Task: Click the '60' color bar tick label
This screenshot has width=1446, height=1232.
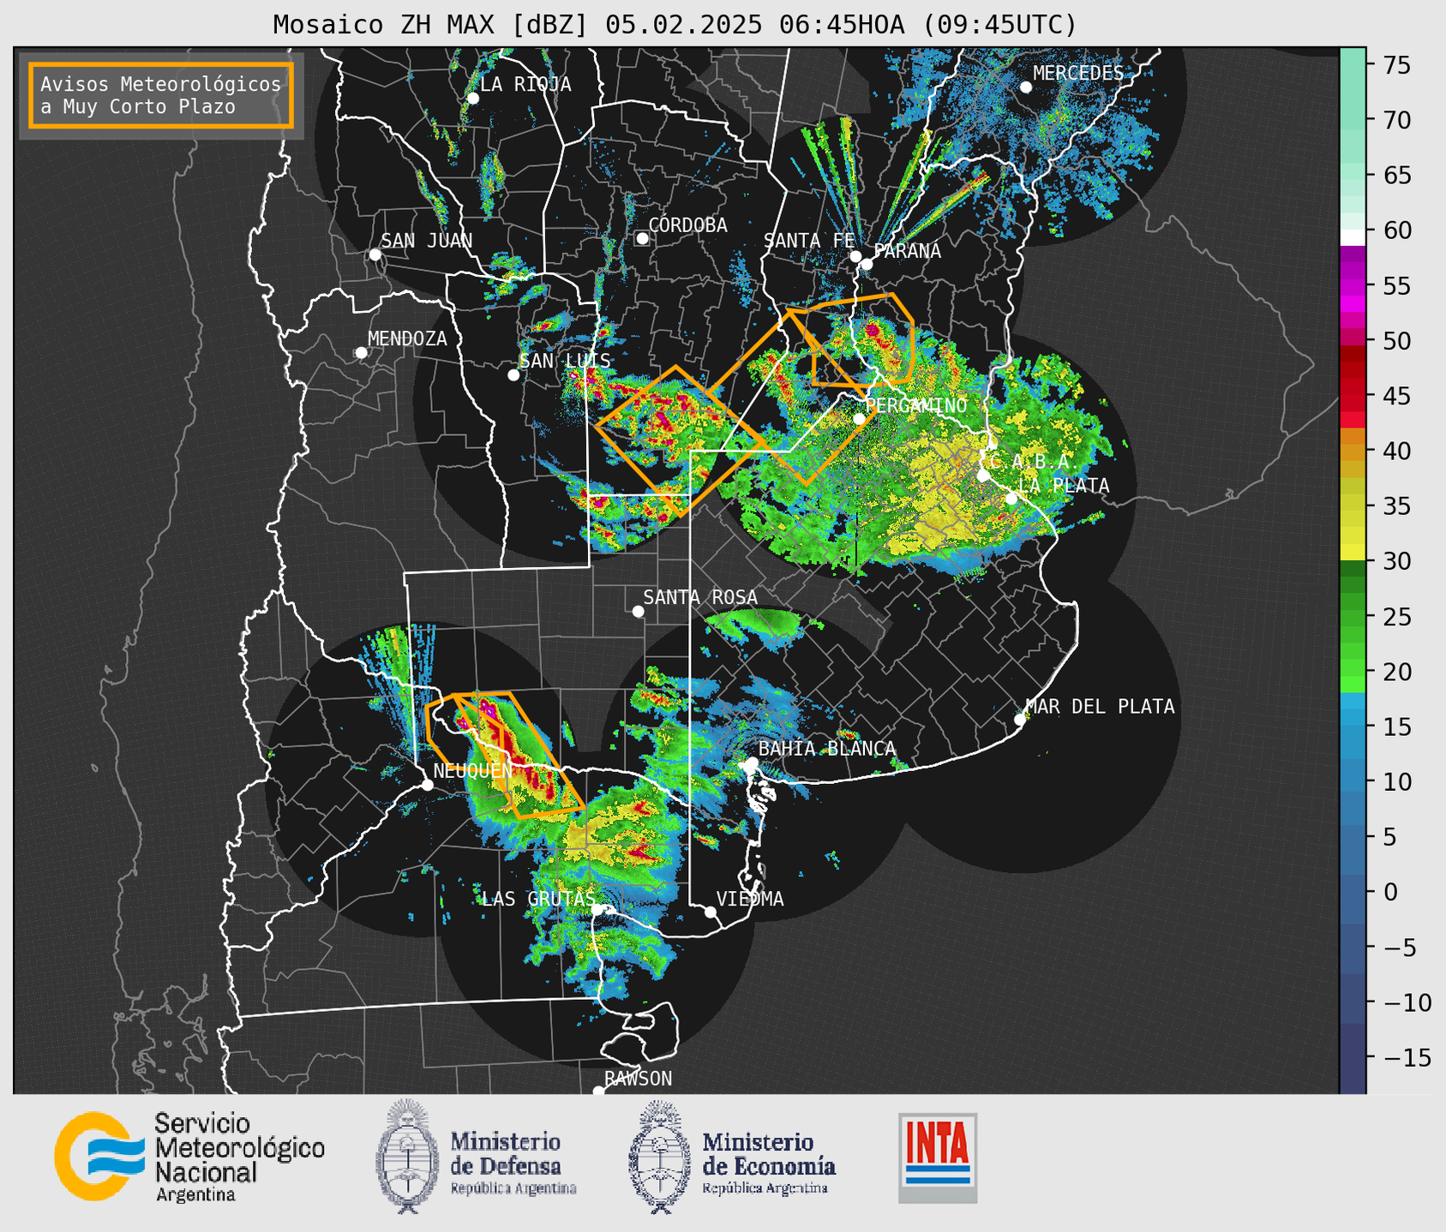Action: (1397, 231)
